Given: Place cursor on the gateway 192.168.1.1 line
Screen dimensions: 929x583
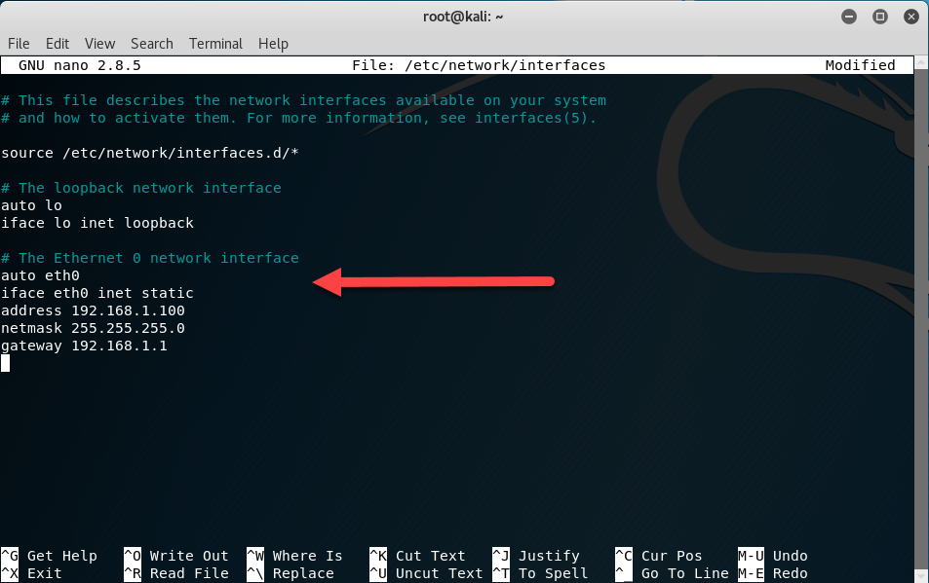Looking at the screenshot, I should coord(84,346).
